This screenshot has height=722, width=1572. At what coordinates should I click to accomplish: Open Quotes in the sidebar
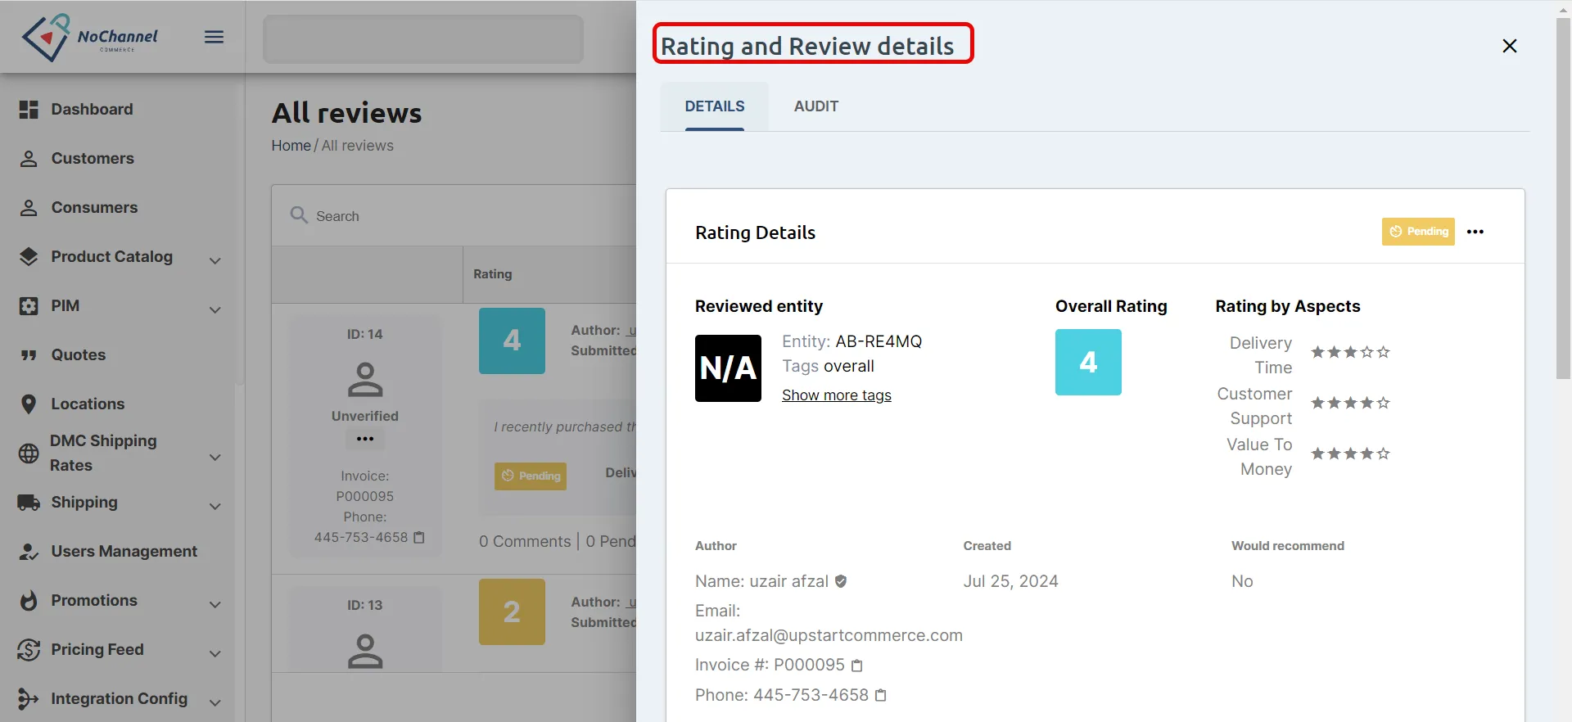79,354
